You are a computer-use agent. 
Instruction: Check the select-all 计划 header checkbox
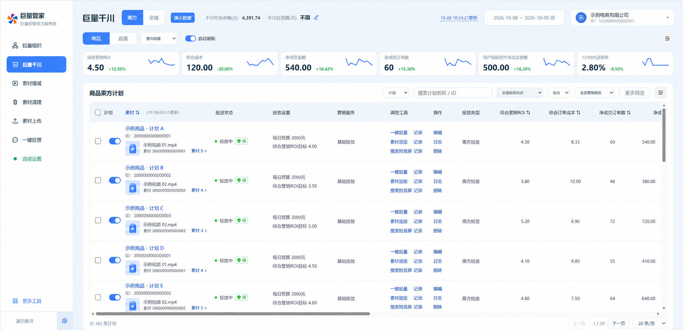click(98, 112)
